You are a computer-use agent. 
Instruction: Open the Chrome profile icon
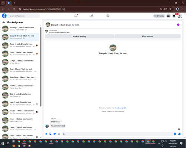click(x=177, y=9)
